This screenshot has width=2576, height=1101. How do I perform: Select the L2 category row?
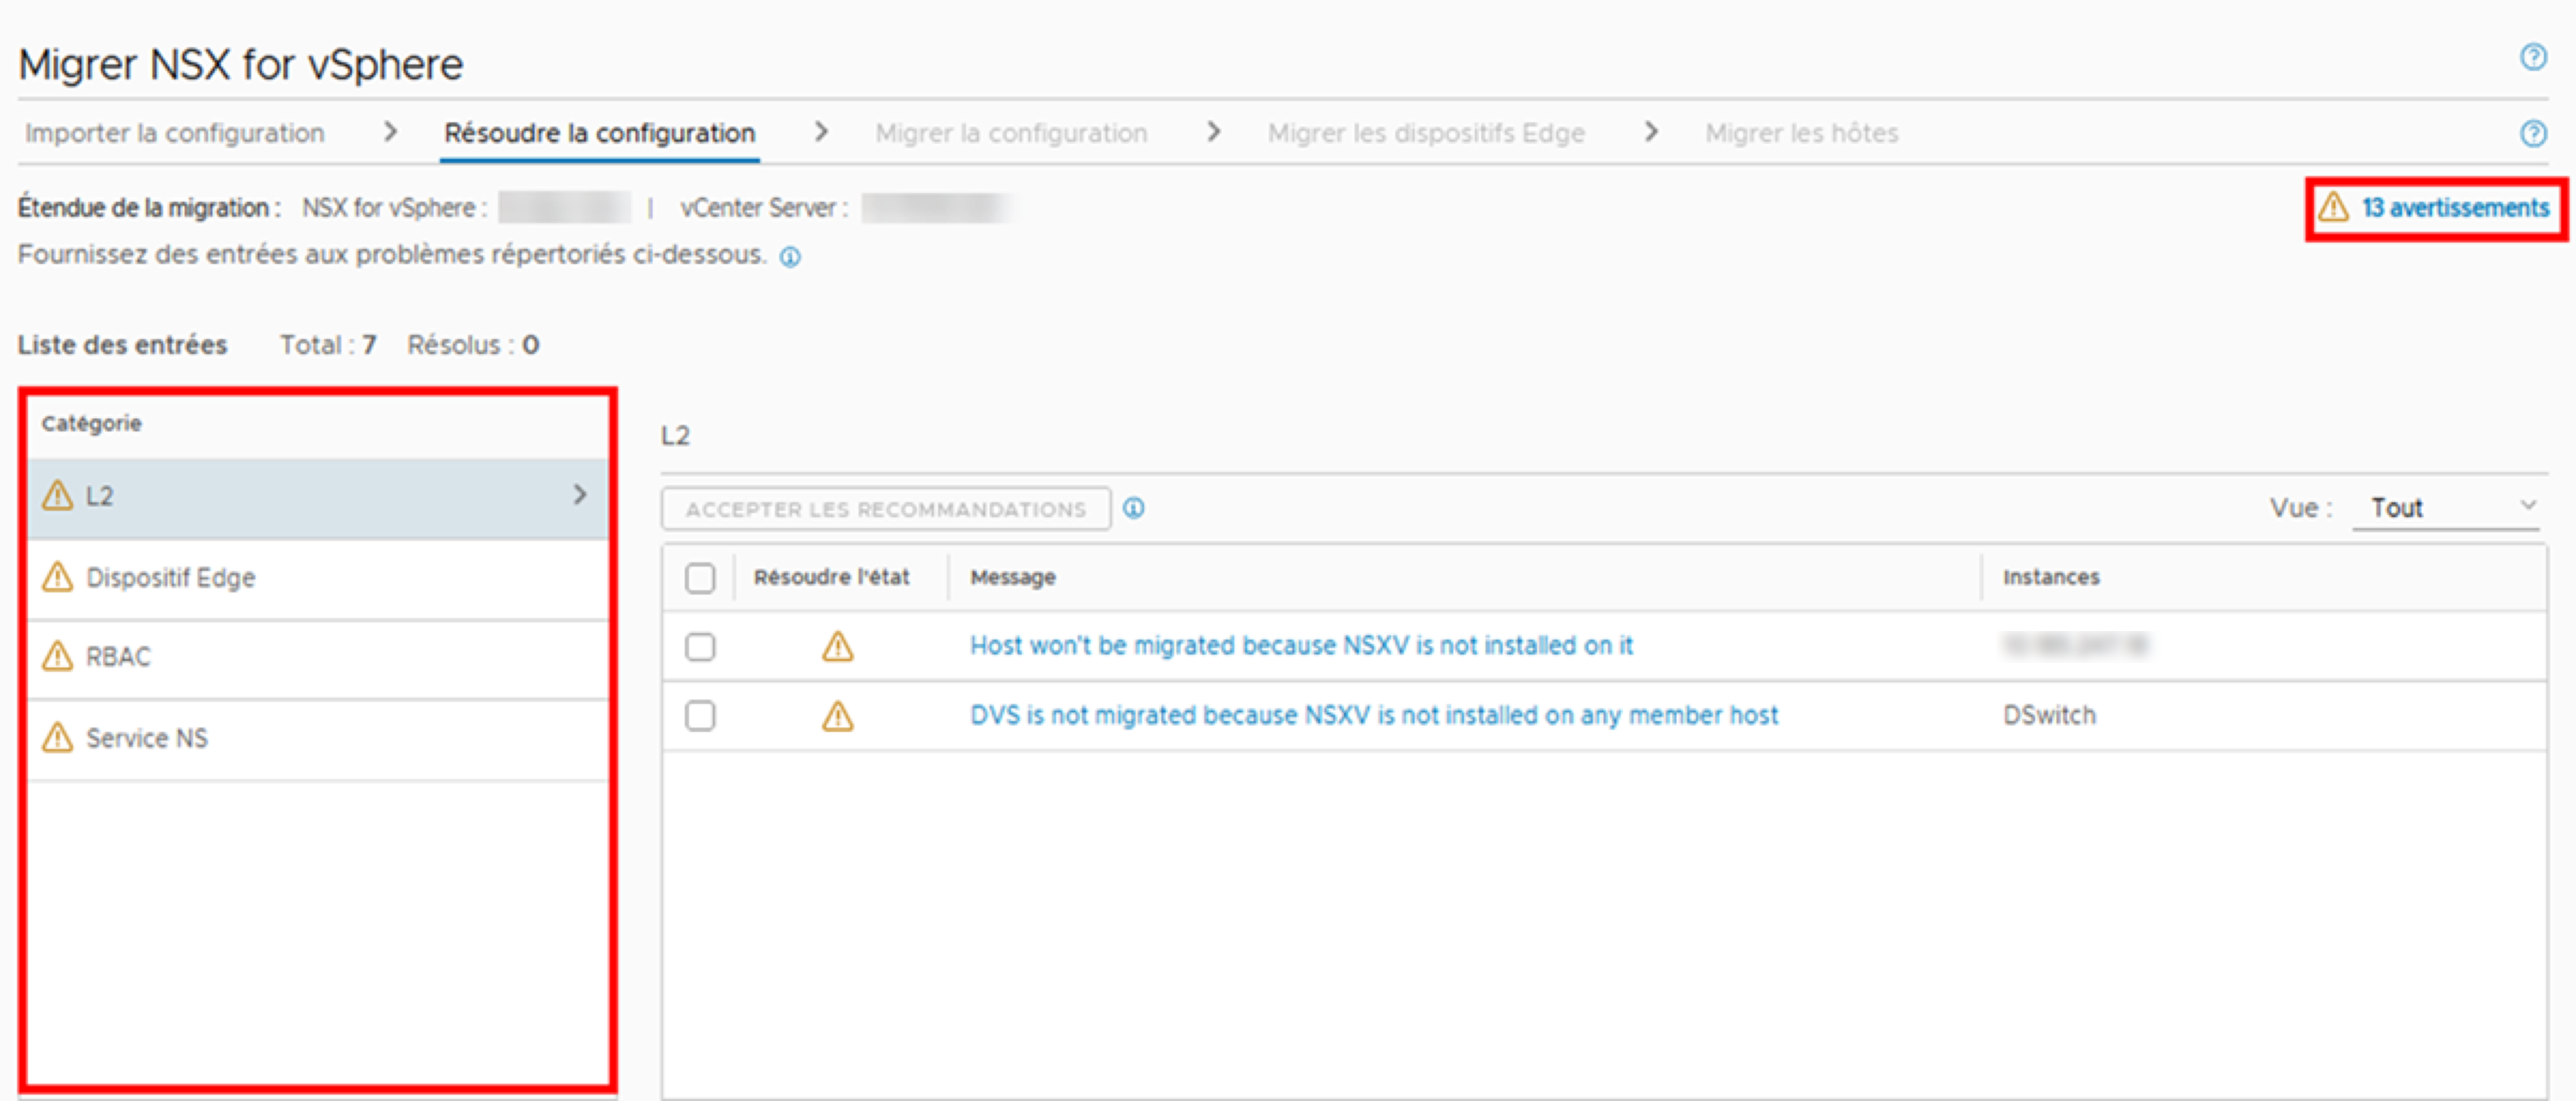pos(318,497)
